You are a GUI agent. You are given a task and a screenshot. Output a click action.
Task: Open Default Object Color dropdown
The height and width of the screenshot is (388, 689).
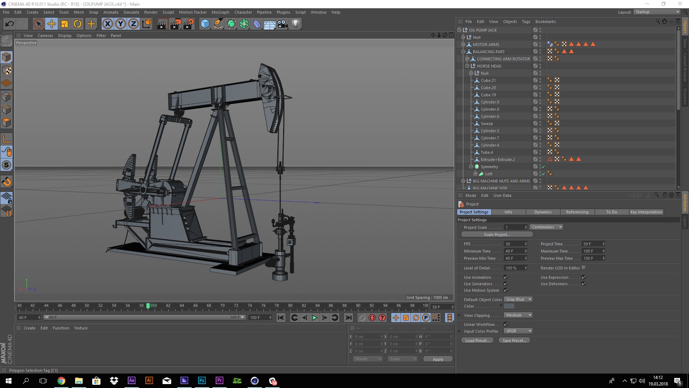coord(518,299)
